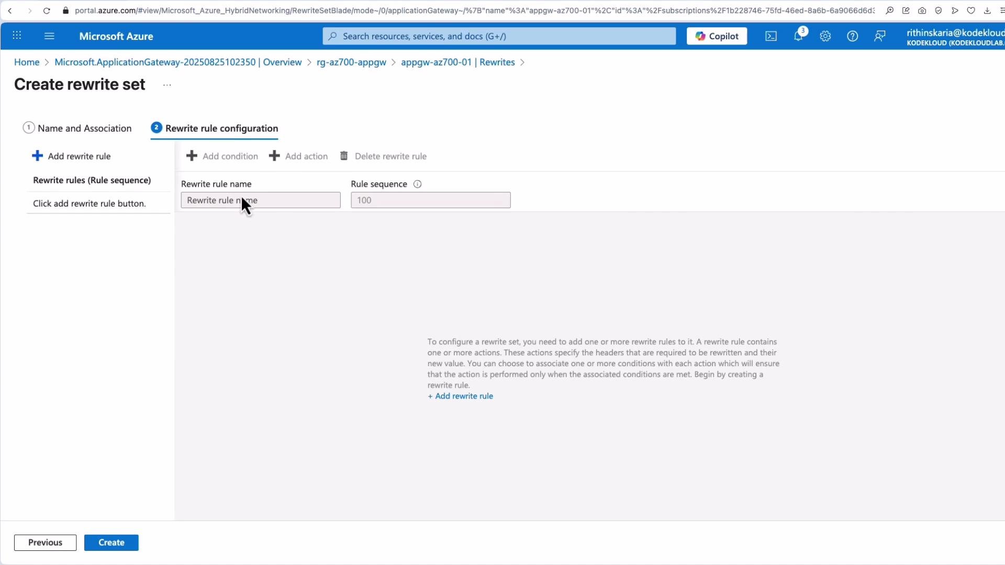Launch Cloud Shell from the top bar
The width and height of the screenshot is (1005, 565).
(771, 36)
